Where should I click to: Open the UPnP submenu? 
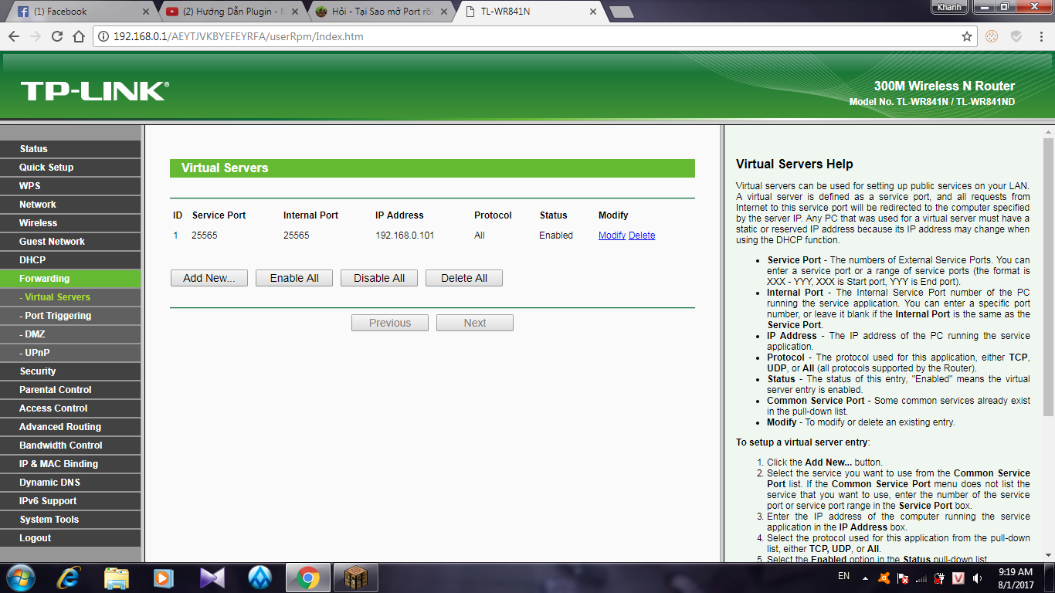pyautogui.click(x=70, y=353)
